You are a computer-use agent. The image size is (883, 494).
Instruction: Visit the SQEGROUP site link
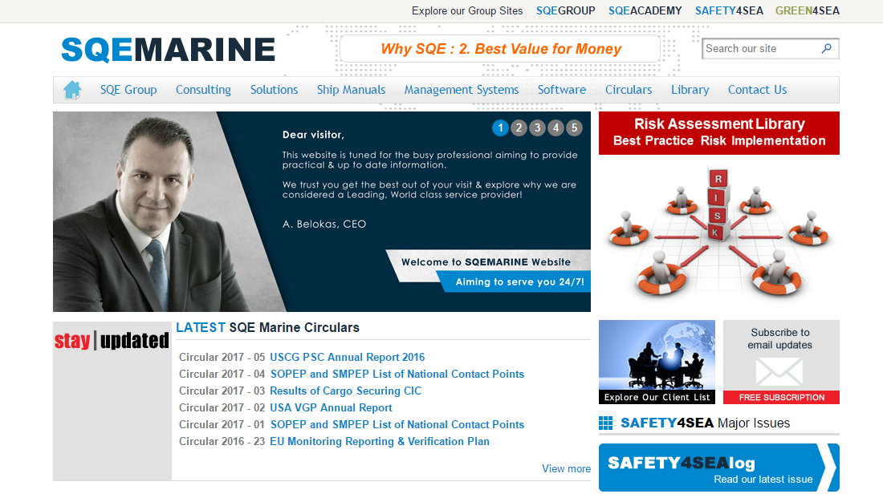(565, 10)
